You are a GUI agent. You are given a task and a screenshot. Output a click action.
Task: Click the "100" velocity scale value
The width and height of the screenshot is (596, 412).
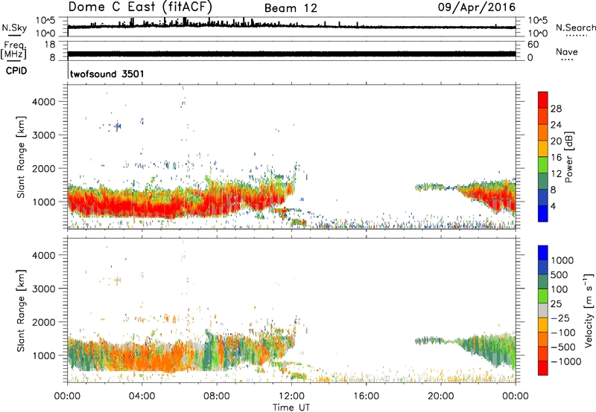tap(559, 289)
